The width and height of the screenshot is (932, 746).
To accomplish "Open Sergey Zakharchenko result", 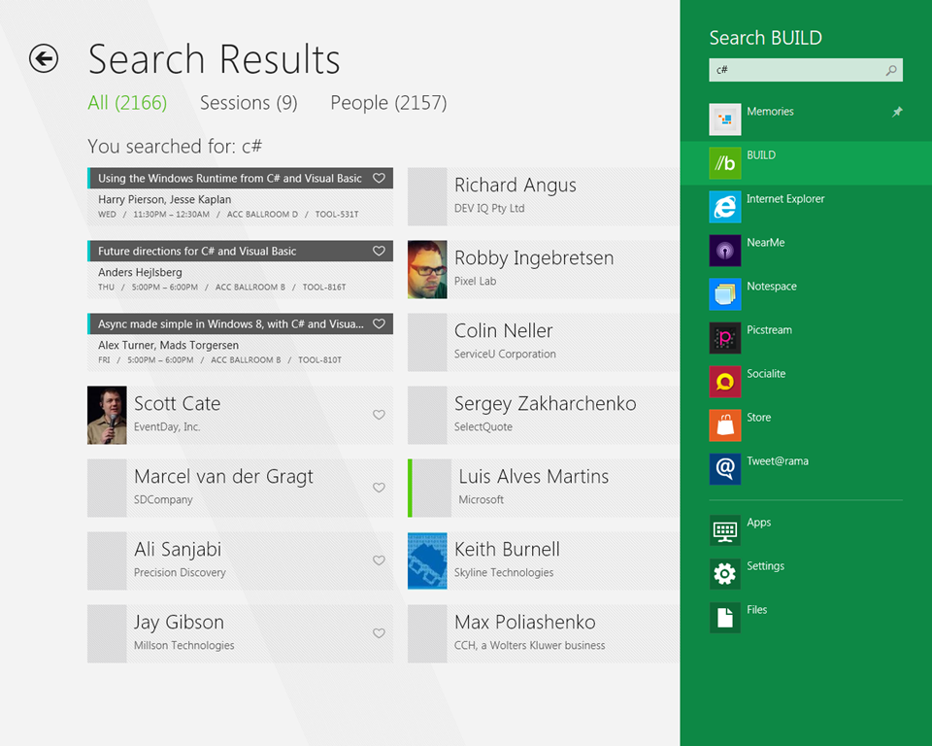I will (x=544, y=415).
